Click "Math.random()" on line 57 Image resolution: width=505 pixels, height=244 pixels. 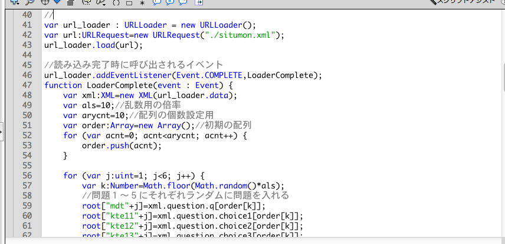point(226,186)
